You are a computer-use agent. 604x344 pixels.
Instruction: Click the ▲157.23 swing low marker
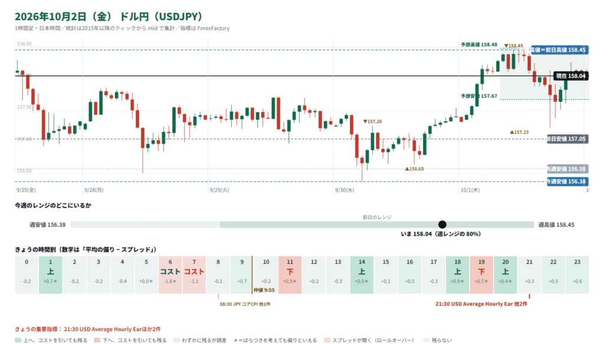coord(519,133)
